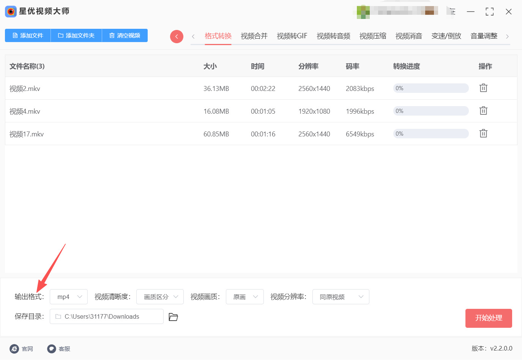Select the file name 视频17.mkv
This screenshot has width=522, height=360.
(27, 134)
